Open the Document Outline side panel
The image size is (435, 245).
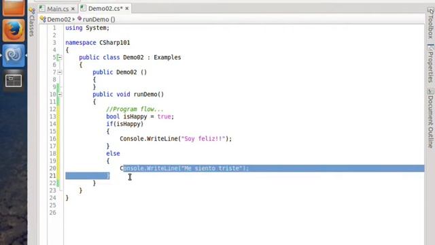tap(430, 118)
